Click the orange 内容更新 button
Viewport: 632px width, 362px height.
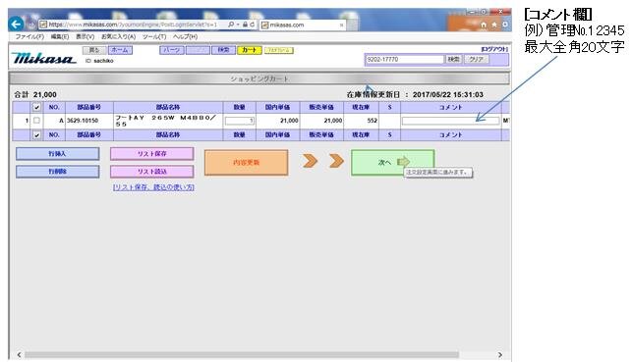247,163
